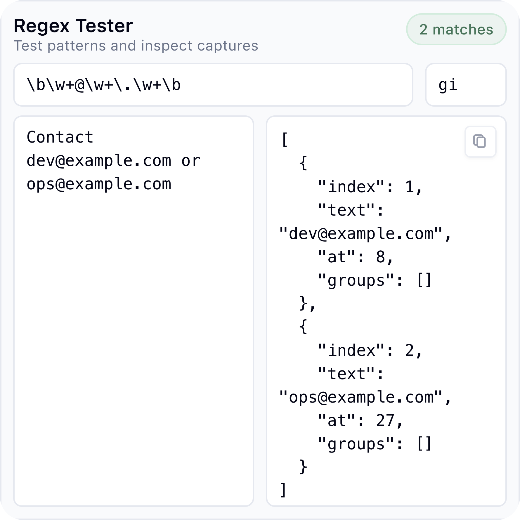This screenshot has height=520, width=520.
Task: Edit the flags field showing gi
Action: coord(466,85)
